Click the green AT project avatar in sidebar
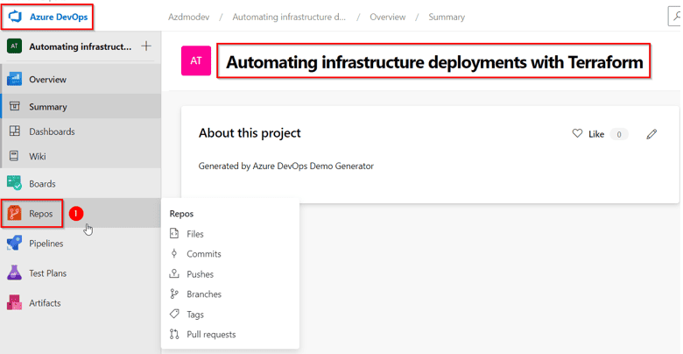The width and height of the screenshot is (683, 354). point(14,46)
